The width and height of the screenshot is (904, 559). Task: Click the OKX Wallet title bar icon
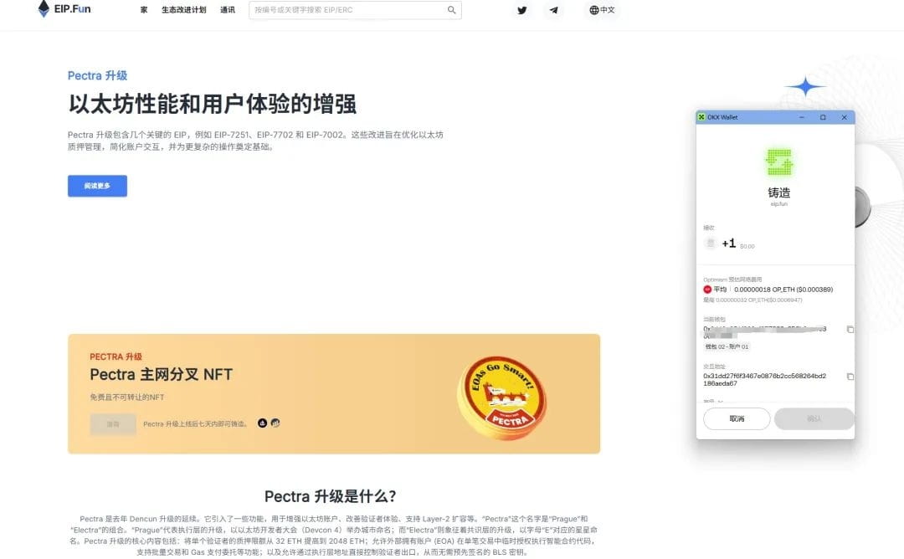tap(701, 117)
